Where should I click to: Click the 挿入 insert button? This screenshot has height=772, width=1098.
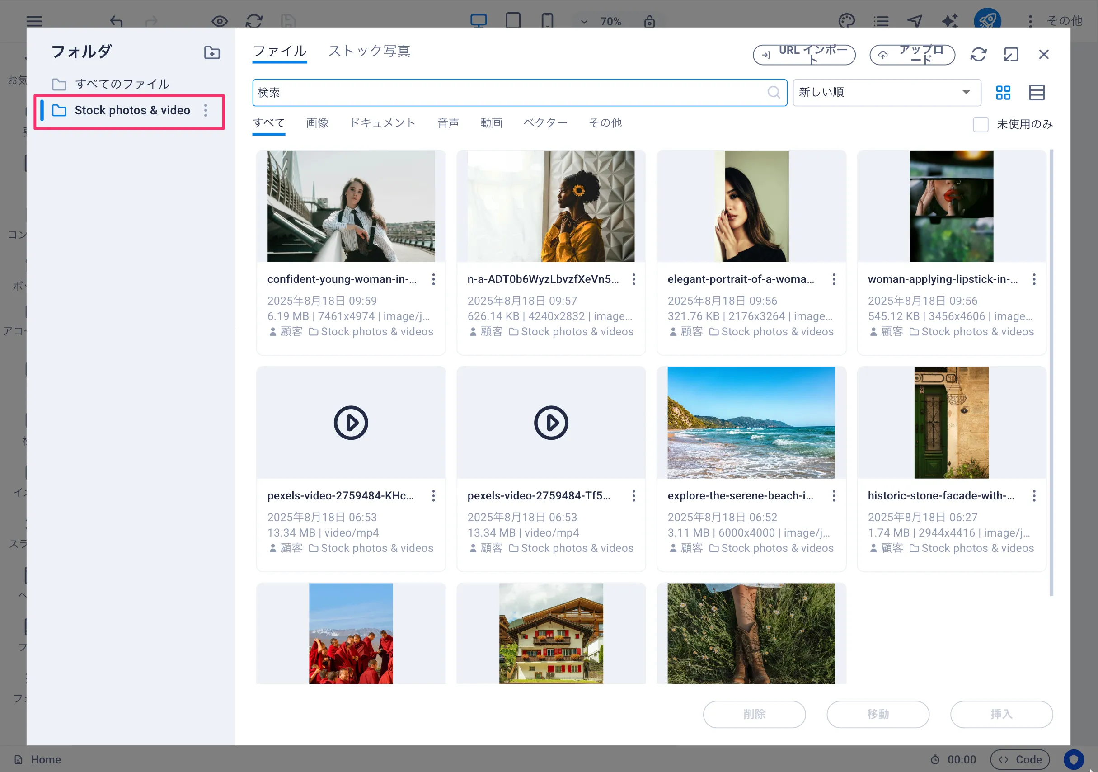click(x=1001, y=714)
